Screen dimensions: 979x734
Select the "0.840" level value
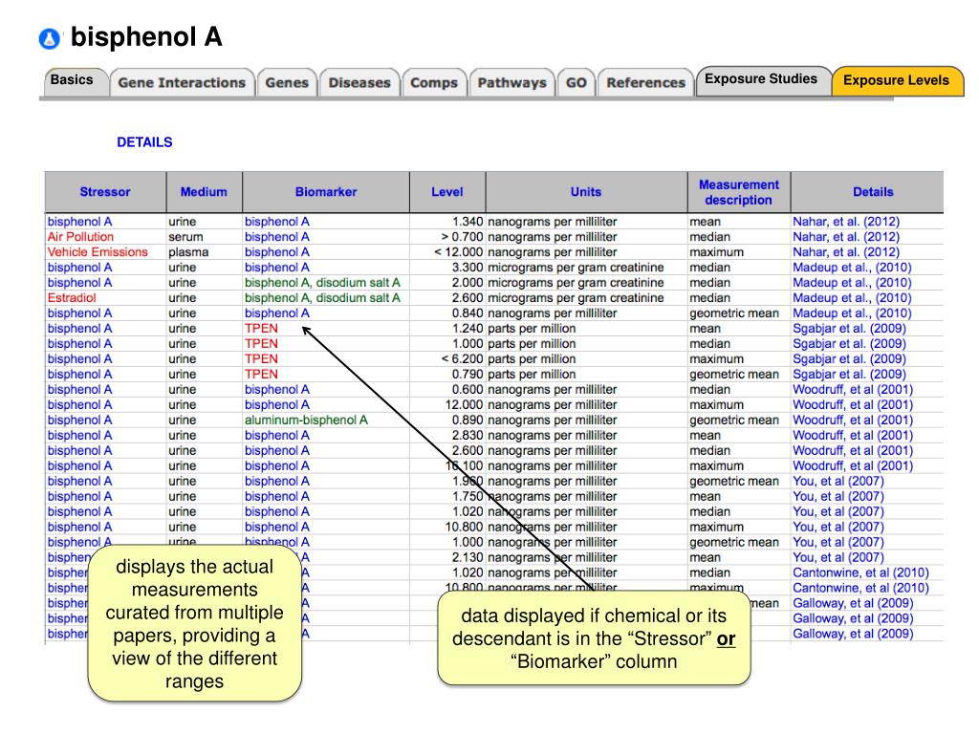(468, 313)
